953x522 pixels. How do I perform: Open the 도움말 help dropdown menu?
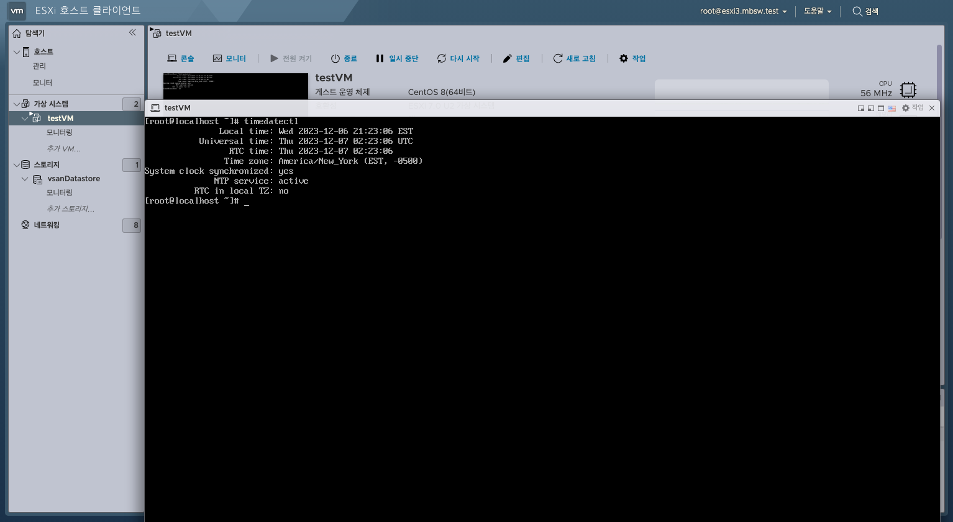(x=818, y=11)
